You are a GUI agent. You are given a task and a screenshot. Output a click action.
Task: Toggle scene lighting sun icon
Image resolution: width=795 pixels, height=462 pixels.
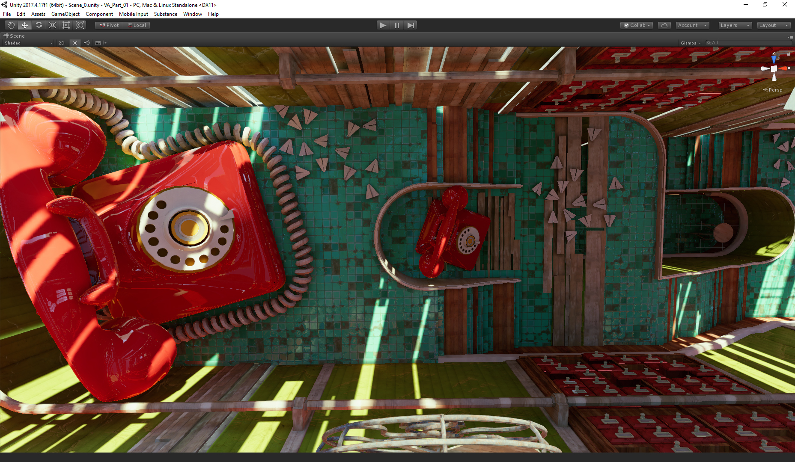[x=75, y=43]
